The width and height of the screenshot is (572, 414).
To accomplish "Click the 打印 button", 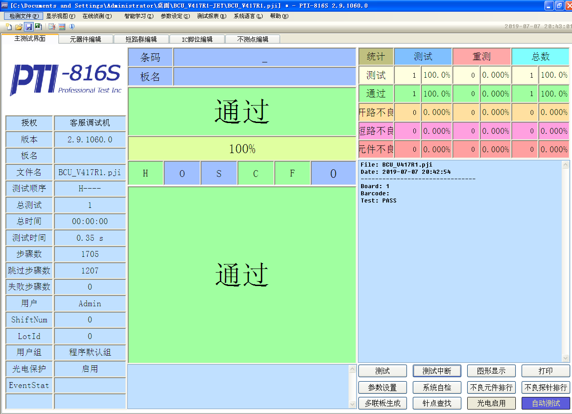I will 546,371.
